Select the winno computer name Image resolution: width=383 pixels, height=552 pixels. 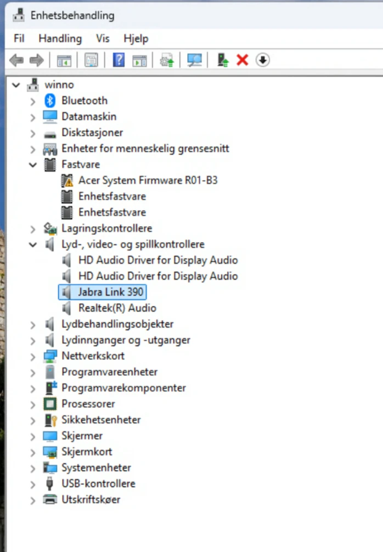[x=59, y=85]
